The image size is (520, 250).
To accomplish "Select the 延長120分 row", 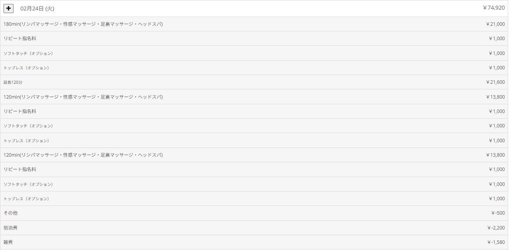I will point(13,82).
